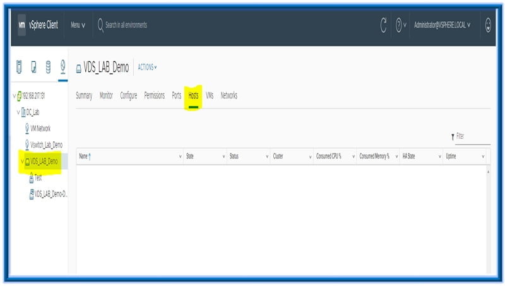Click the smiley feedback icon
Screen dimensions: 505x286
pos(488,25)
